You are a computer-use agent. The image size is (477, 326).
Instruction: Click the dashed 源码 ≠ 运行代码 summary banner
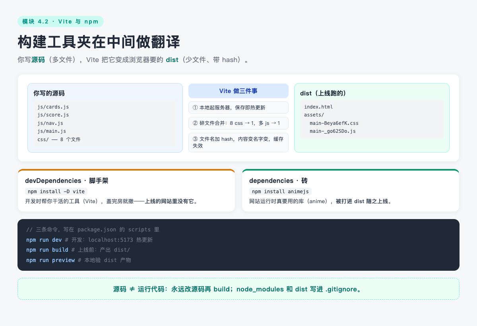[238, 289]
